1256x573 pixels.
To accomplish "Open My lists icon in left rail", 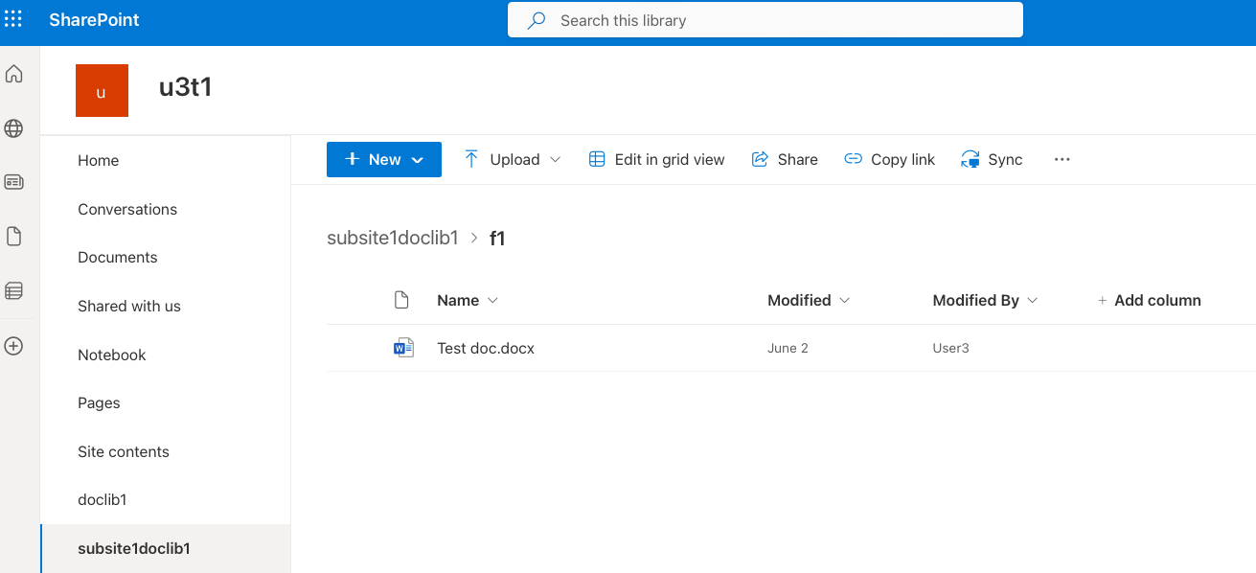I will [x=13, y=290].
